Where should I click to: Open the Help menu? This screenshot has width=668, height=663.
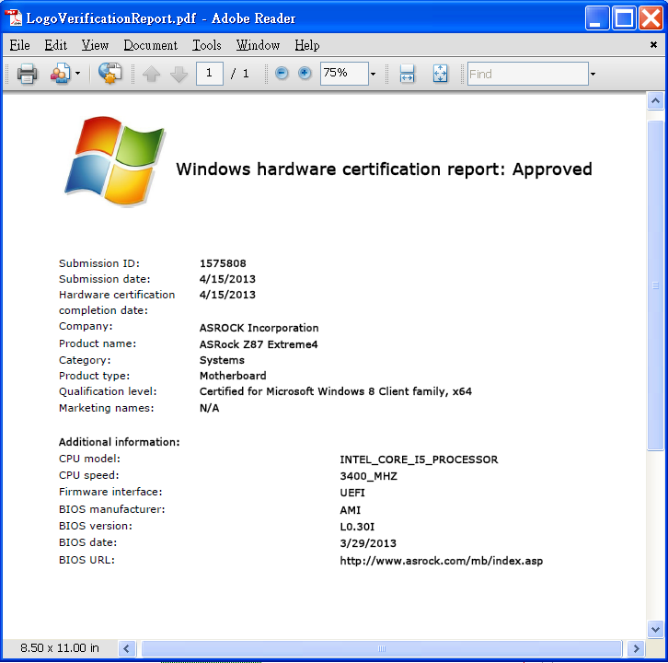306,45
